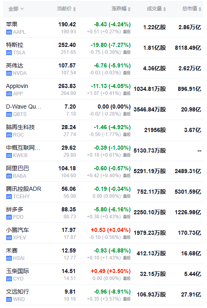The width and height of the screenshot is (207, 308).
Task: Open 腾讯控股ADR stock entry
Action: pos(103,192)
